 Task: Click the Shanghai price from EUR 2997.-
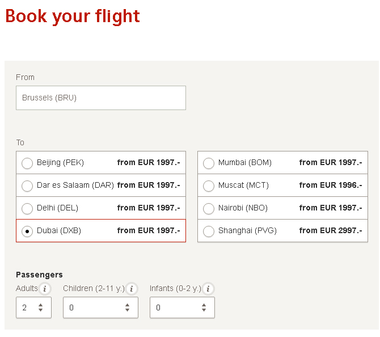(330, 231)
